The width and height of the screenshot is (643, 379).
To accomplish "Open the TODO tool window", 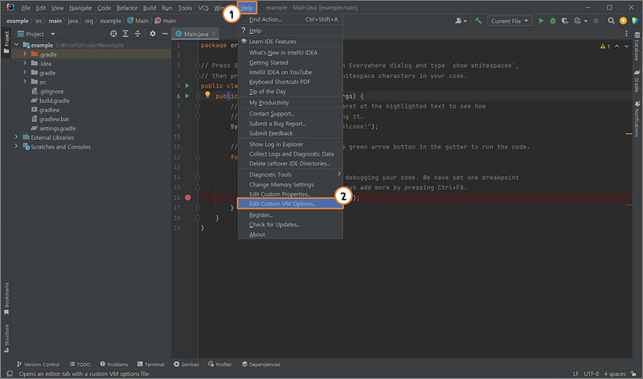I will point(80,365).
